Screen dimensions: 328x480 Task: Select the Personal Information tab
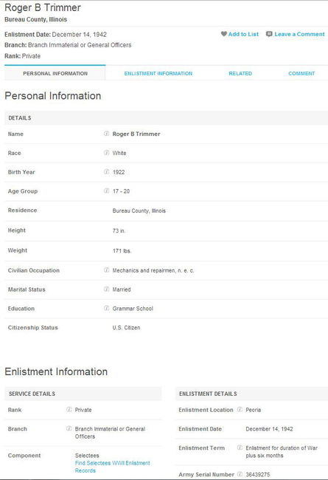click(x=55, y=73)
